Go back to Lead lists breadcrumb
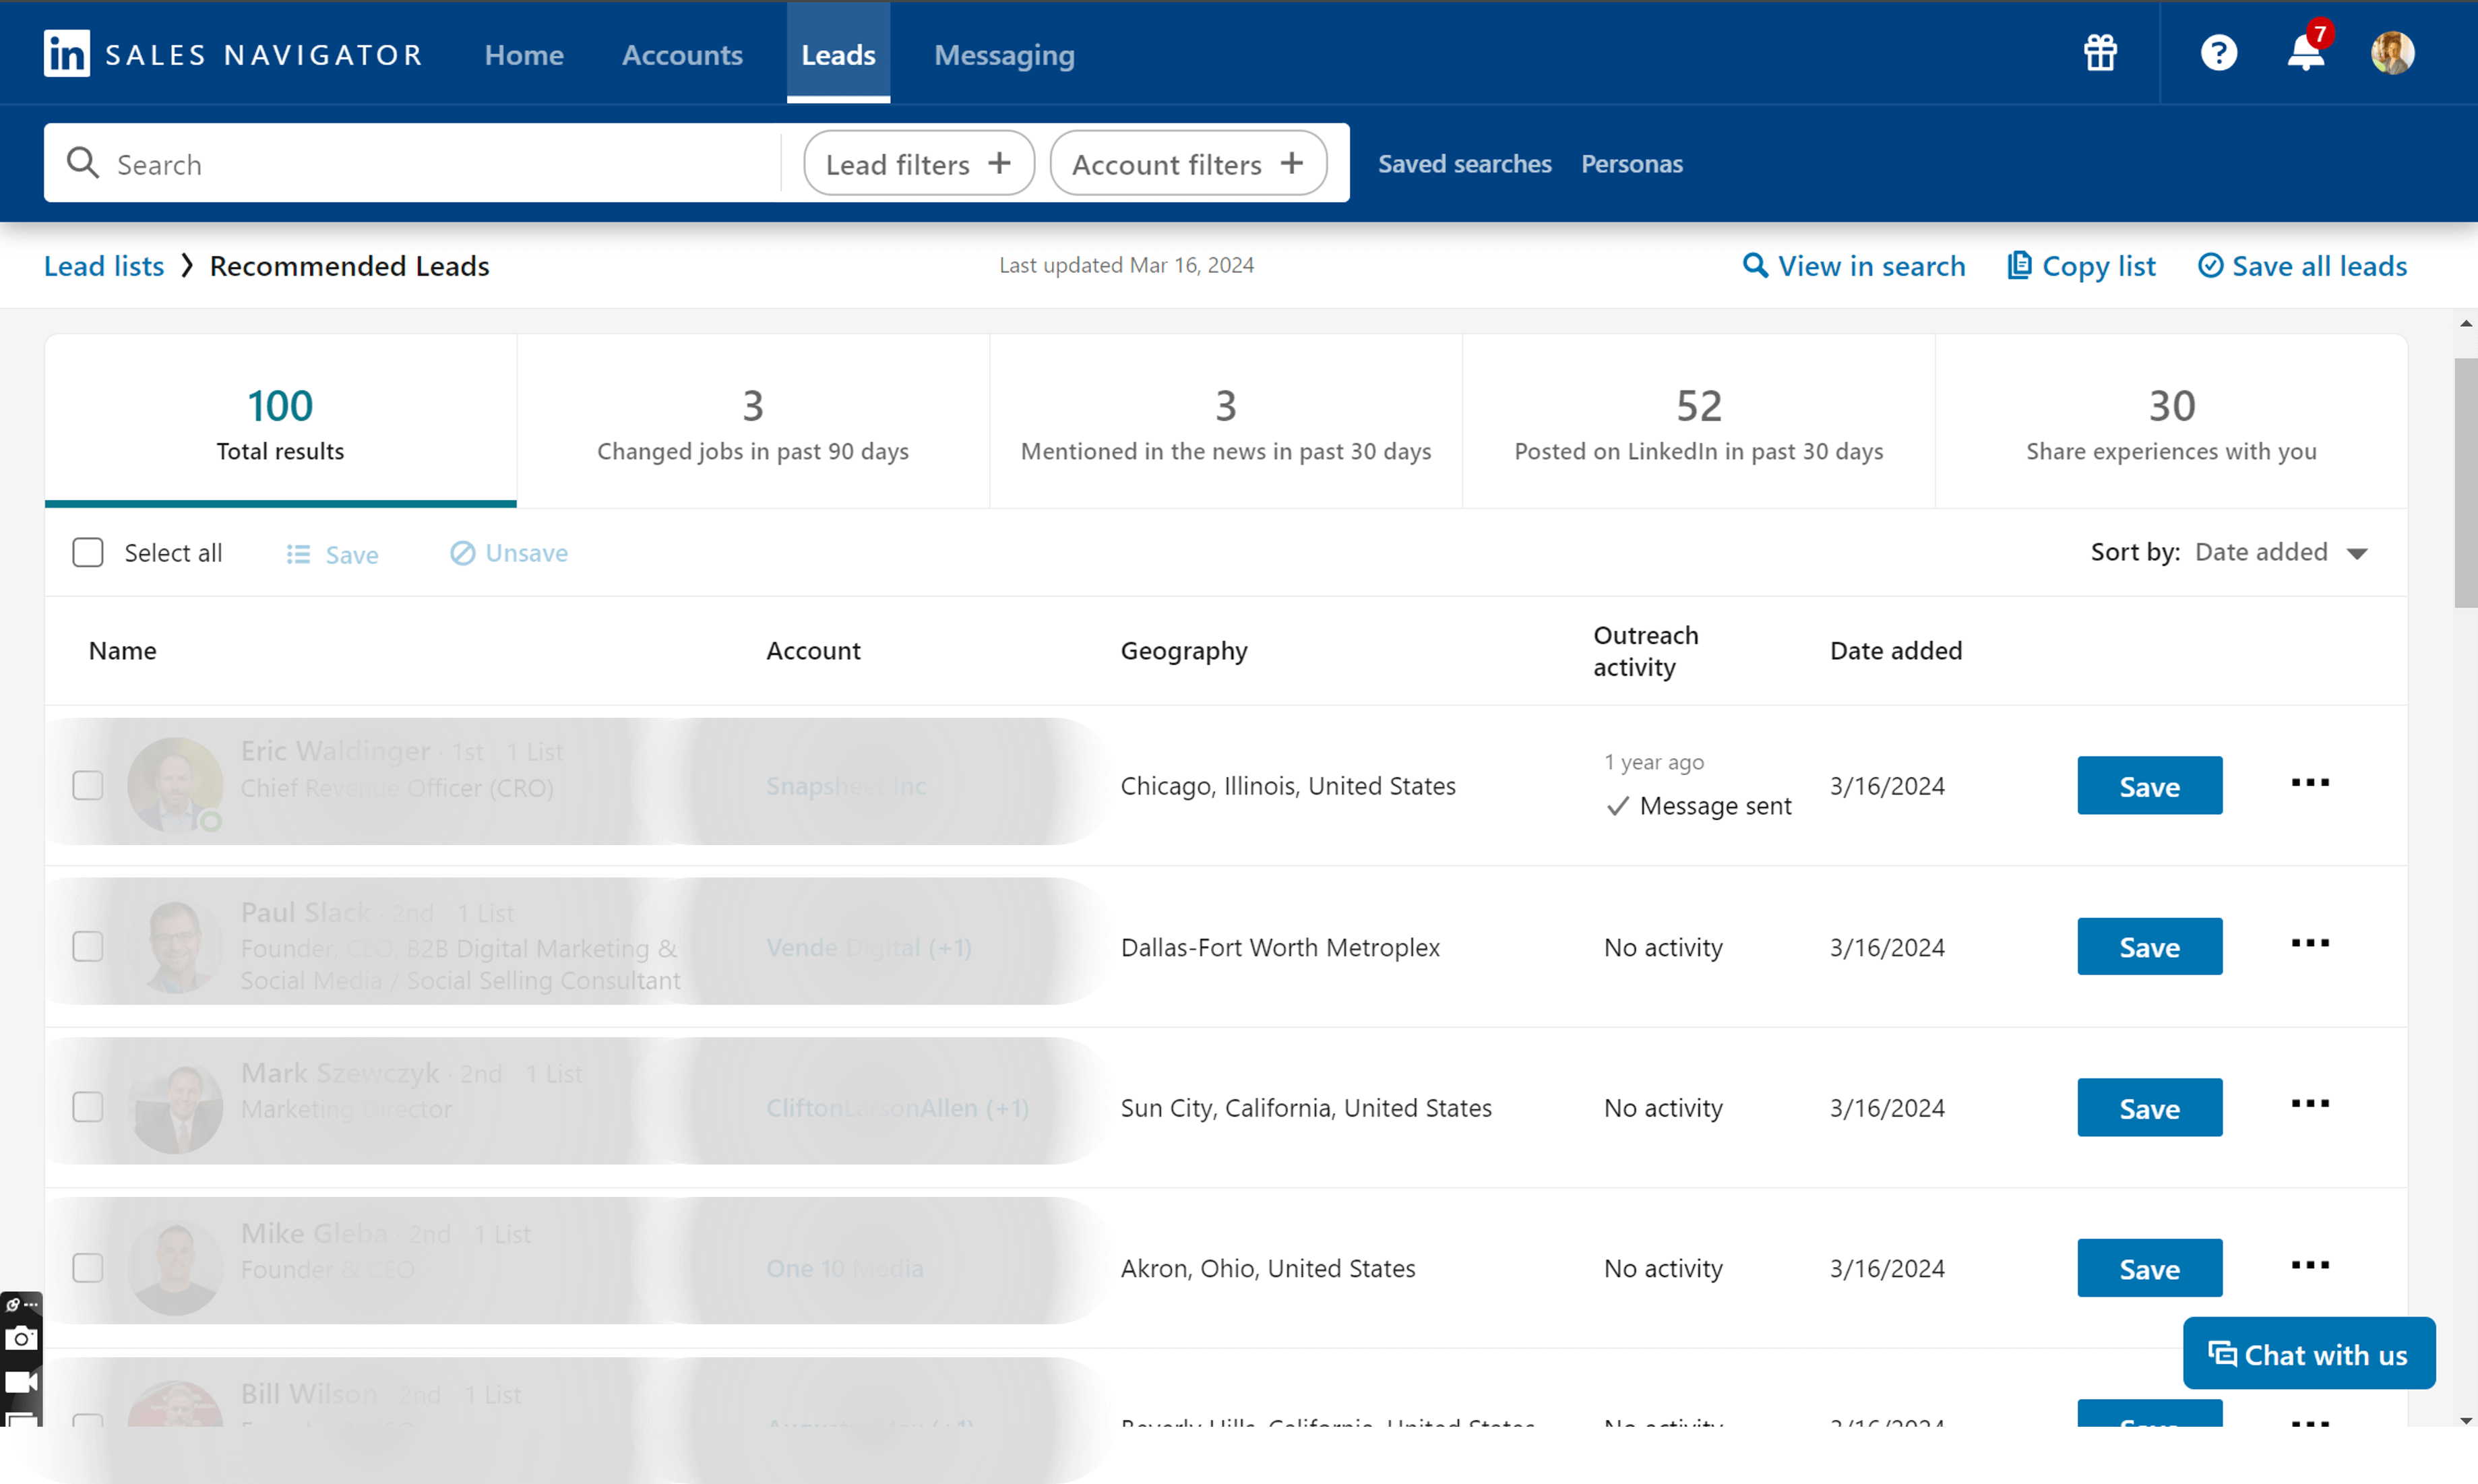Image resolution: width=2478 pixels, height=1484 pixels. tap(104, 266)
